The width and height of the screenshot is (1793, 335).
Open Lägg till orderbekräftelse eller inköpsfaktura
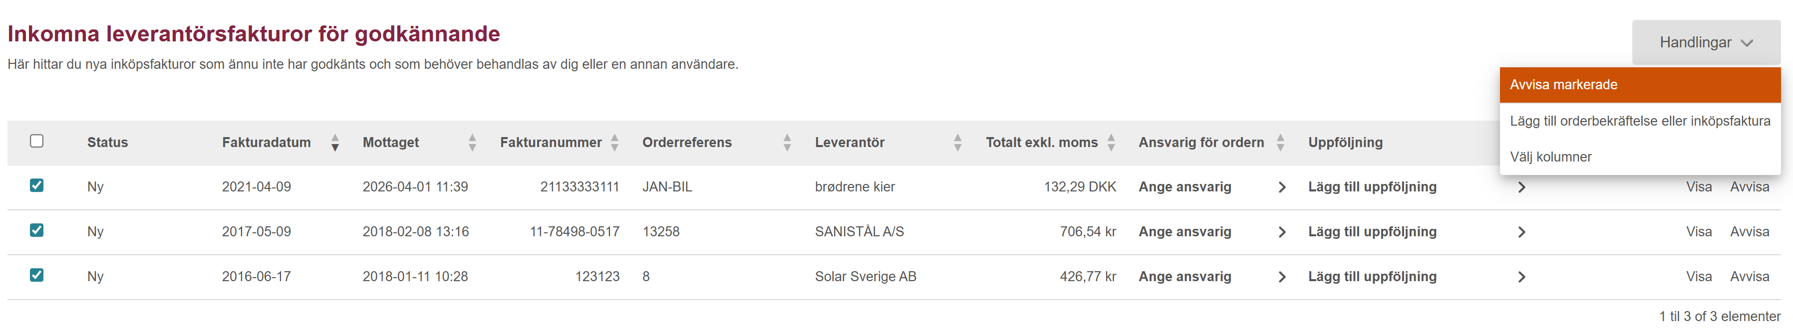tap(1639, 121)
